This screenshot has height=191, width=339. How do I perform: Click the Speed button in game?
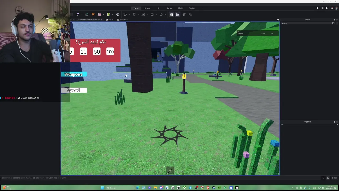(74, 90)
